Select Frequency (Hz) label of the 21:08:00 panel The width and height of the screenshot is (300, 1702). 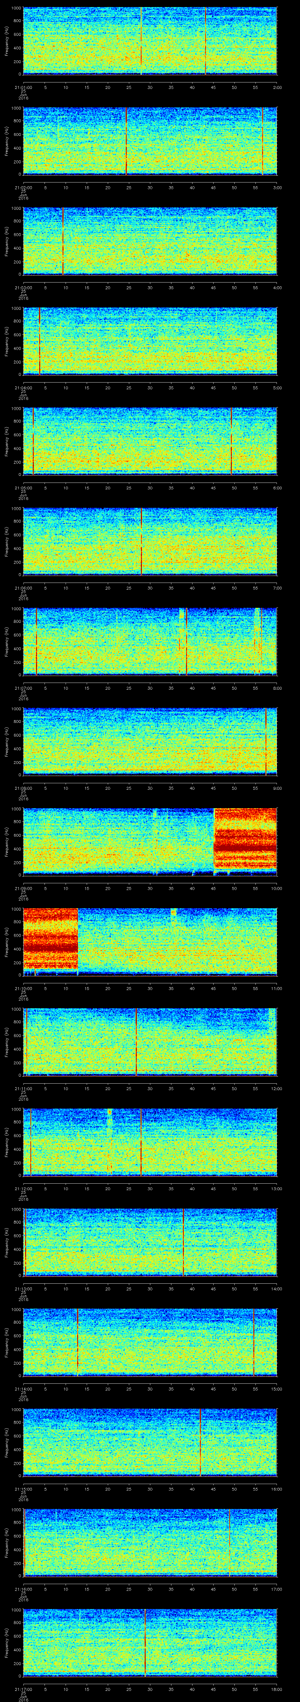pyautogui.click(x=7, y=741)
